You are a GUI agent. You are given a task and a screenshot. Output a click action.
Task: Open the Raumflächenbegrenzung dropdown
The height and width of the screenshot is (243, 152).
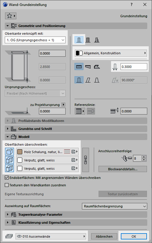(115, 206)
